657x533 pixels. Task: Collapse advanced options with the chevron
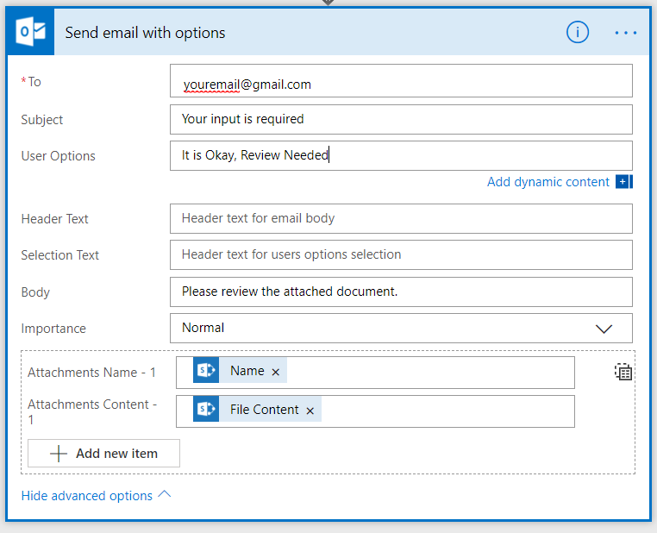coord(165,495)
